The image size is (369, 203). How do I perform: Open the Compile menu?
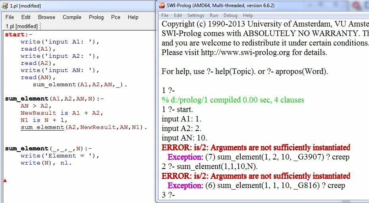[72, 17]
